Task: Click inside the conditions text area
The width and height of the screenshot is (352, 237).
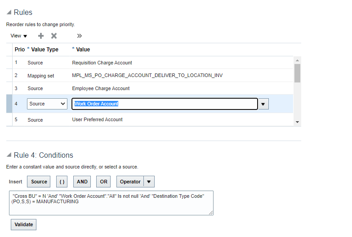Action: pos(111,203)
